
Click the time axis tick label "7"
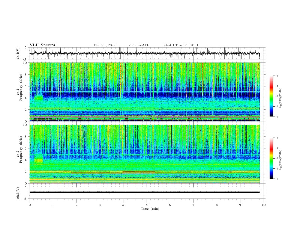(x=193, y=205)
